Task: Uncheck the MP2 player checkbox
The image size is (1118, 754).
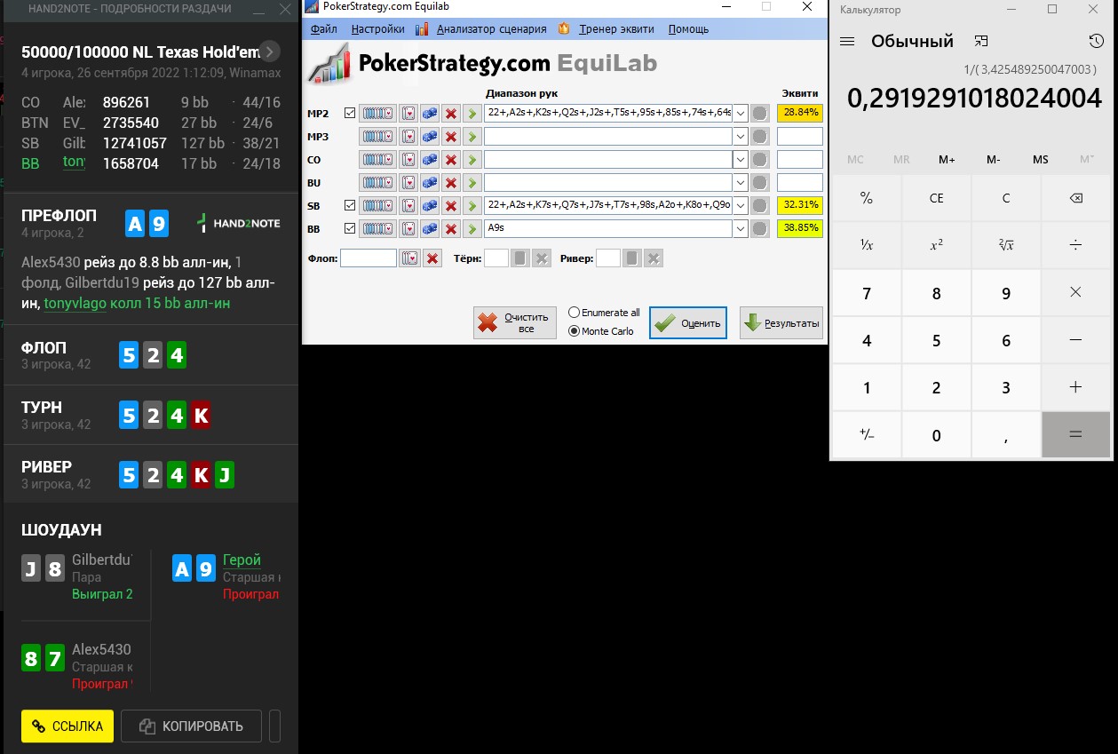Action: [349, 114]
